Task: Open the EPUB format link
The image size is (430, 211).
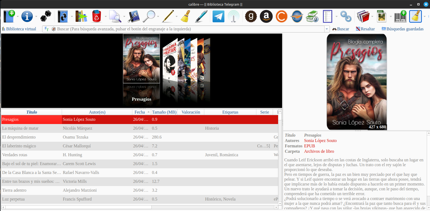Action: pyautogui.click(x=309, y=146)
